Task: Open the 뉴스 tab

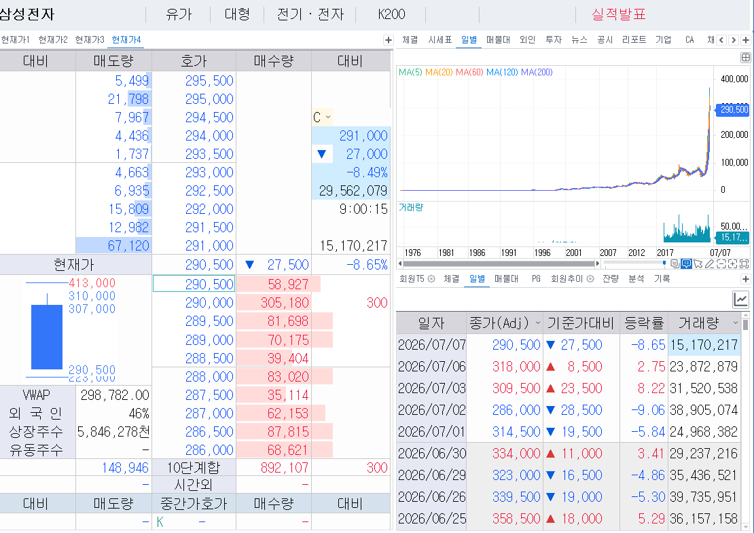Action: click(579, 40)
